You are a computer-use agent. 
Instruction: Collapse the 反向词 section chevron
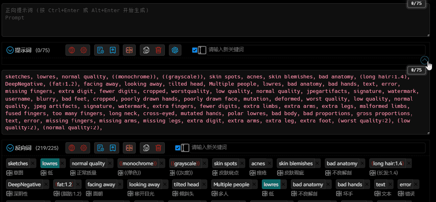[10, 148]
